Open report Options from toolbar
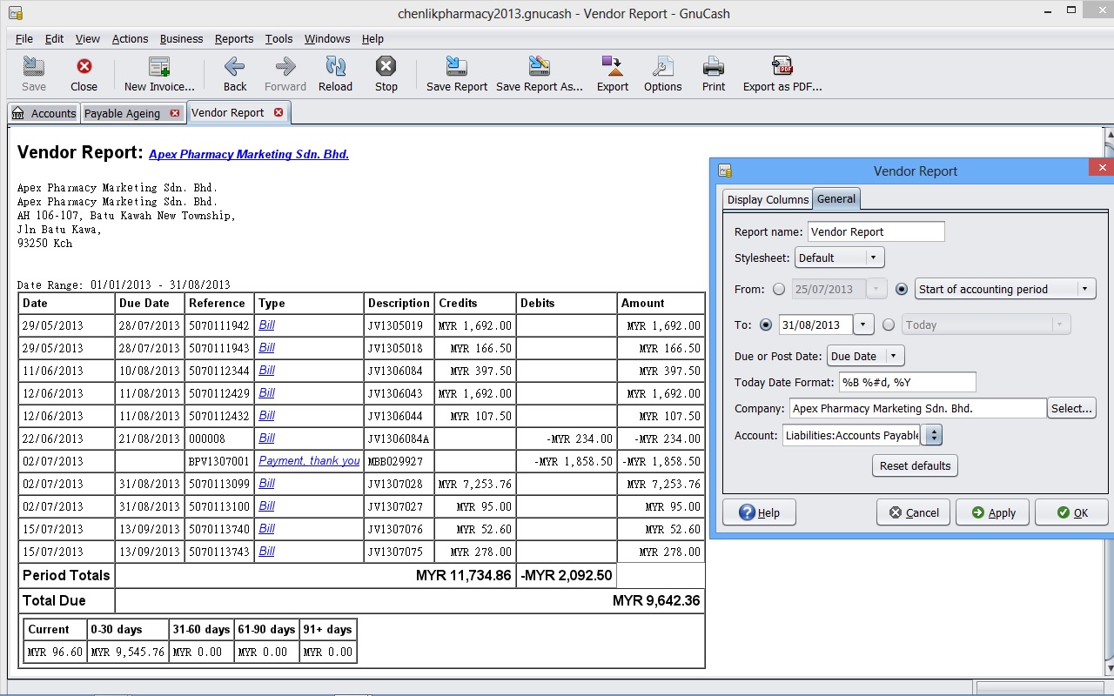 663,74
